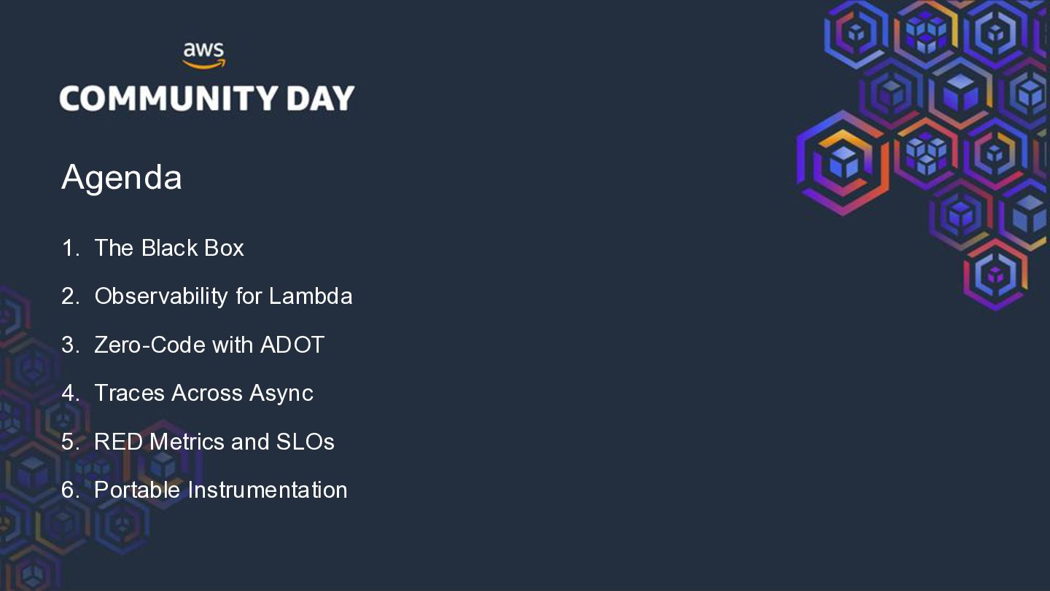Select Traces Across Async item

[203, 393]
